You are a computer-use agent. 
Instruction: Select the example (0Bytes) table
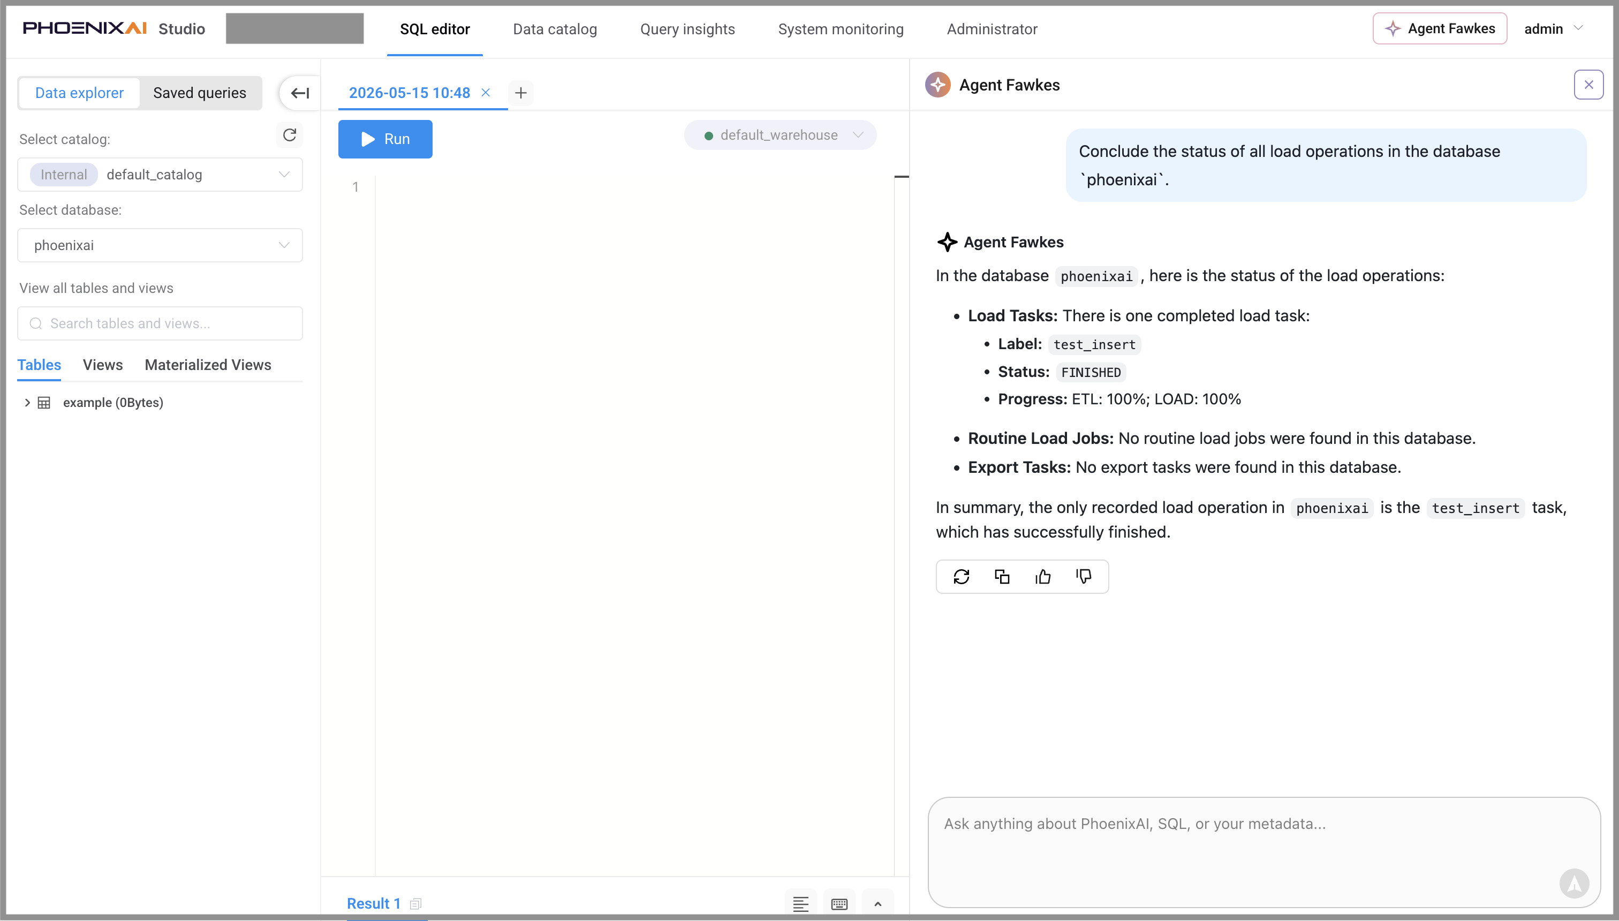pyautogui.click(x=113, y=402)
